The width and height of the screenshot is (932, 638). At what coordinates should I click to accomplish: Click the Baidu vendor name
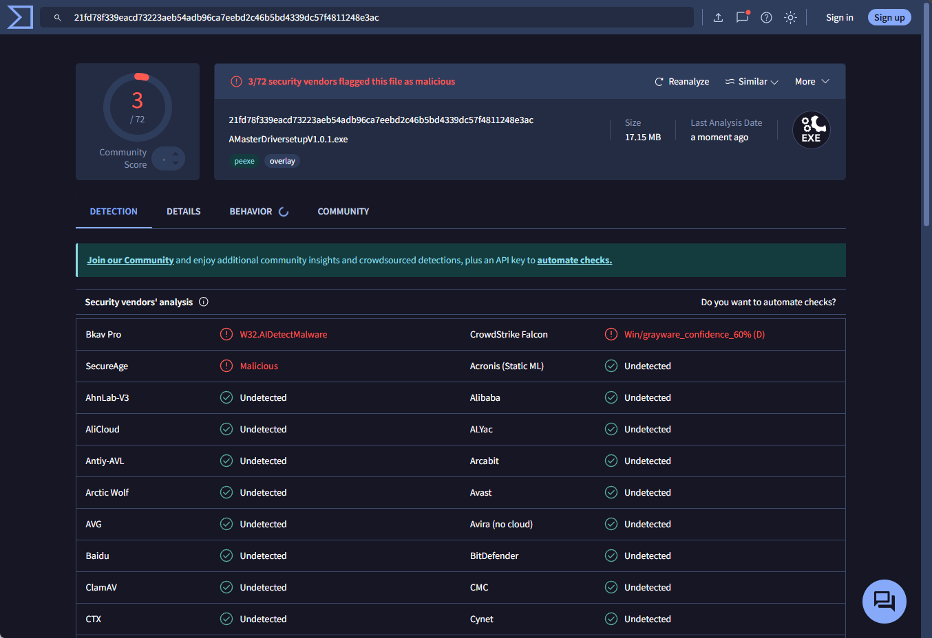click(x=97, y=556)
